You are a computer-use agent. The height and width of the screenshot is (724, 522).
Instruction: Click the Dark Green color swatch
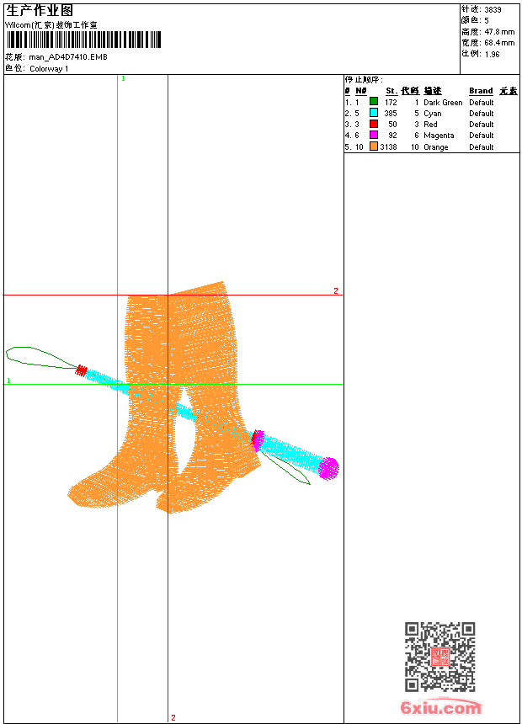pyautogui.click(x=374, y=102)
